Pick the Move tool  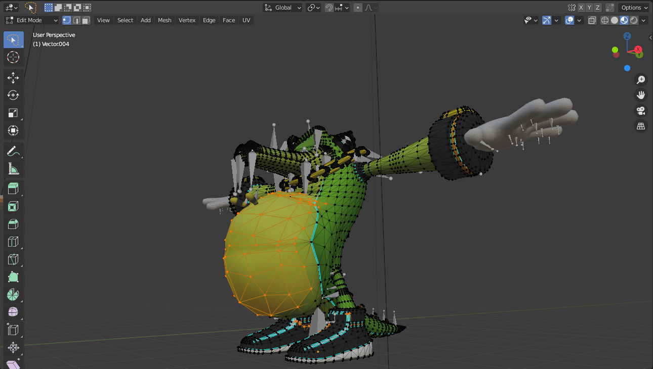click(13, 77)
